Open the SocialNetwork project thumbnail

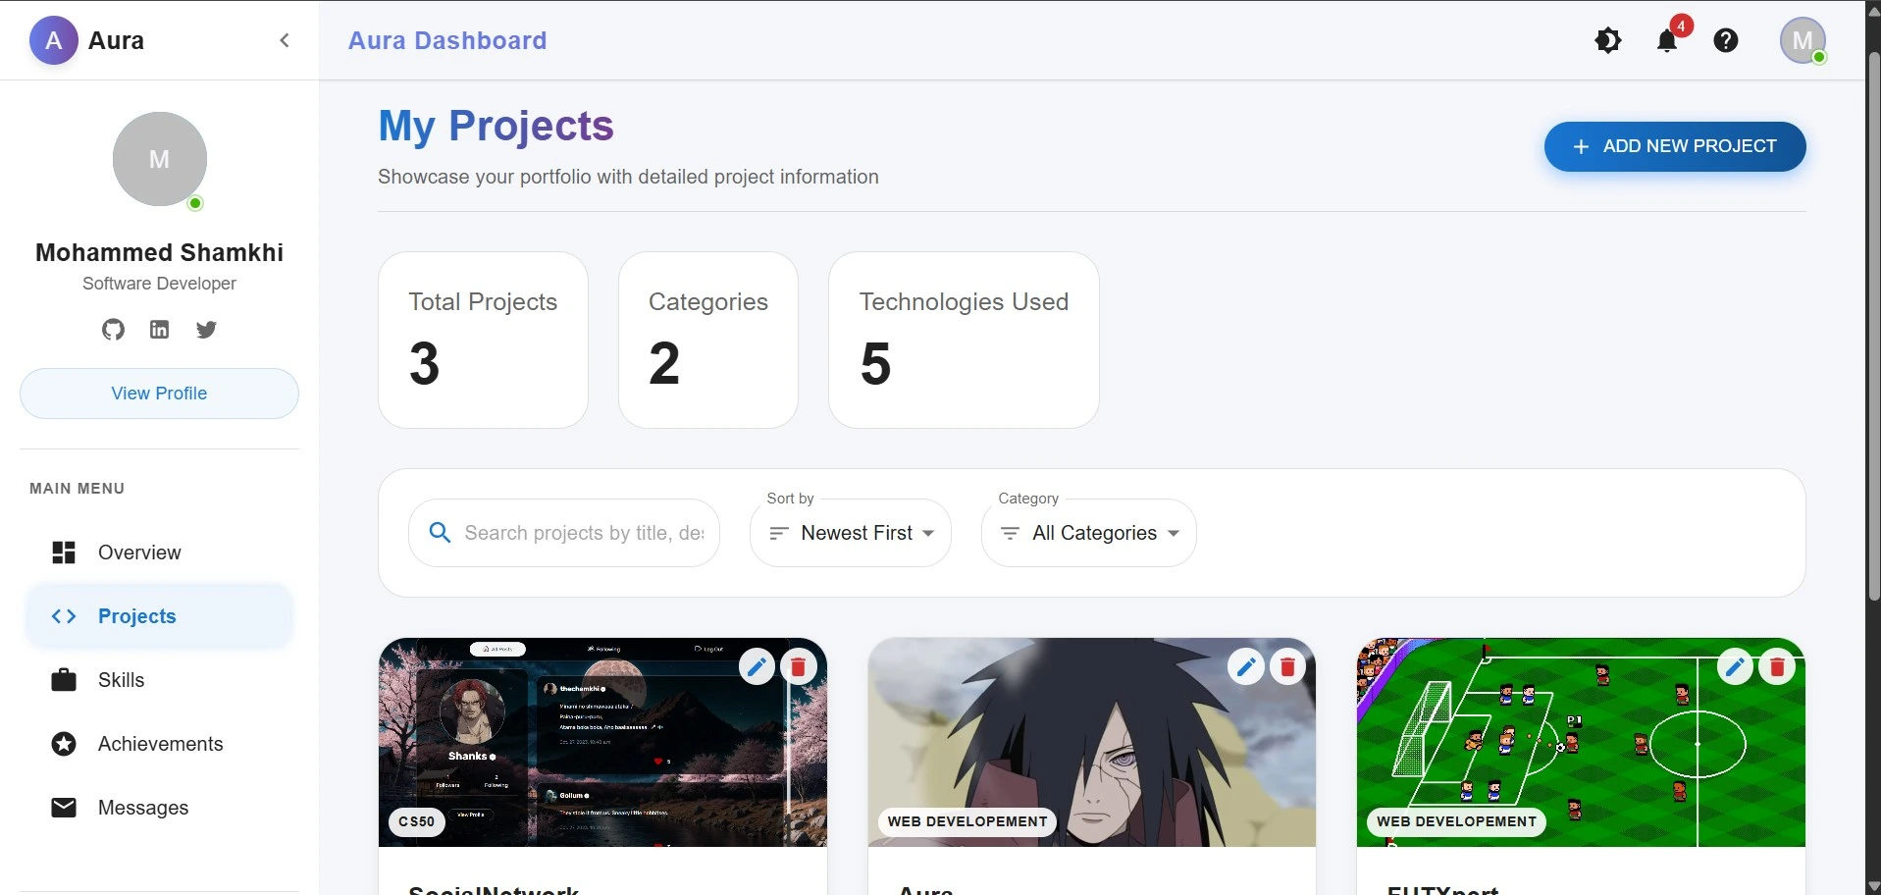click(602, 742)
